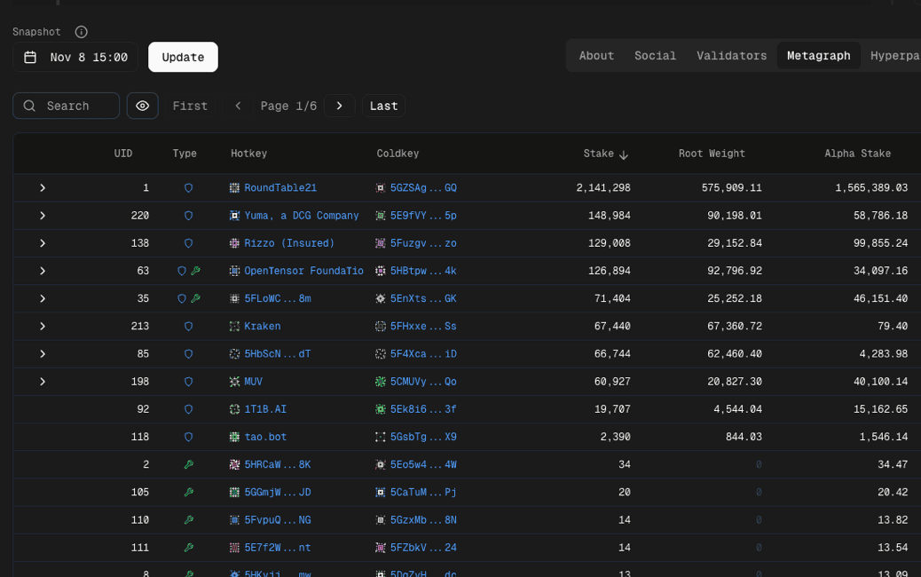Toggle the eye visibility button
Image resolution: width=921 pixels, height=577 pixels.
[142, 106]
